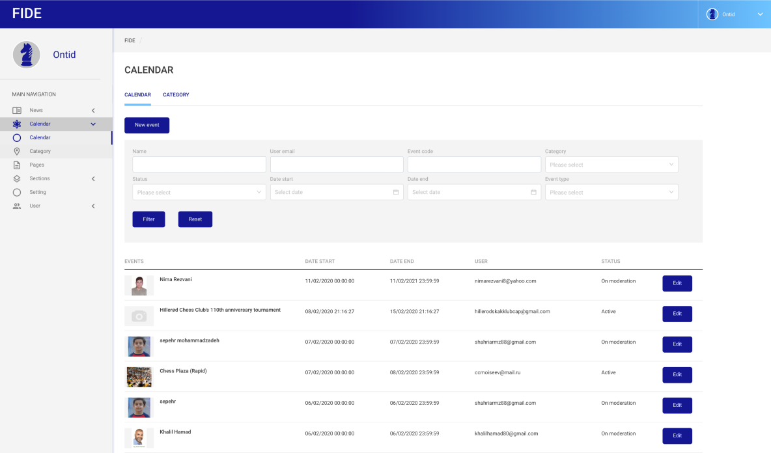The height and width of the screenshot is (453, 771).
Task: Open the Date start calendar picker icon
Action: tap(395, 191)
